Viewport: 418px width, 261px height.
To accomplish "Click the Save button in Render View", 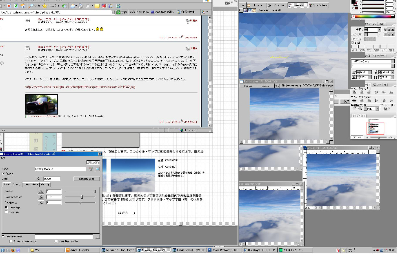I will 265,86.
